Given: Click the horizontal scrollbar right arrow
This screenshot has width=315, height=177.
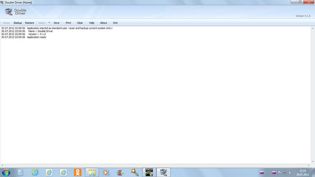Looking at the screenshot, I should click(x=309, y=165).
